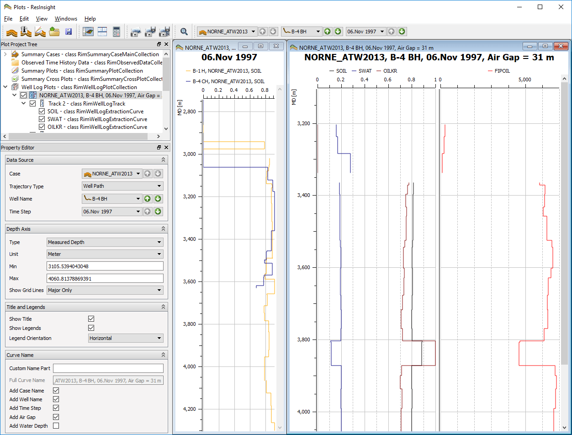Select Summary Plots tree item
Screen dimensions: 572x435
82,71
